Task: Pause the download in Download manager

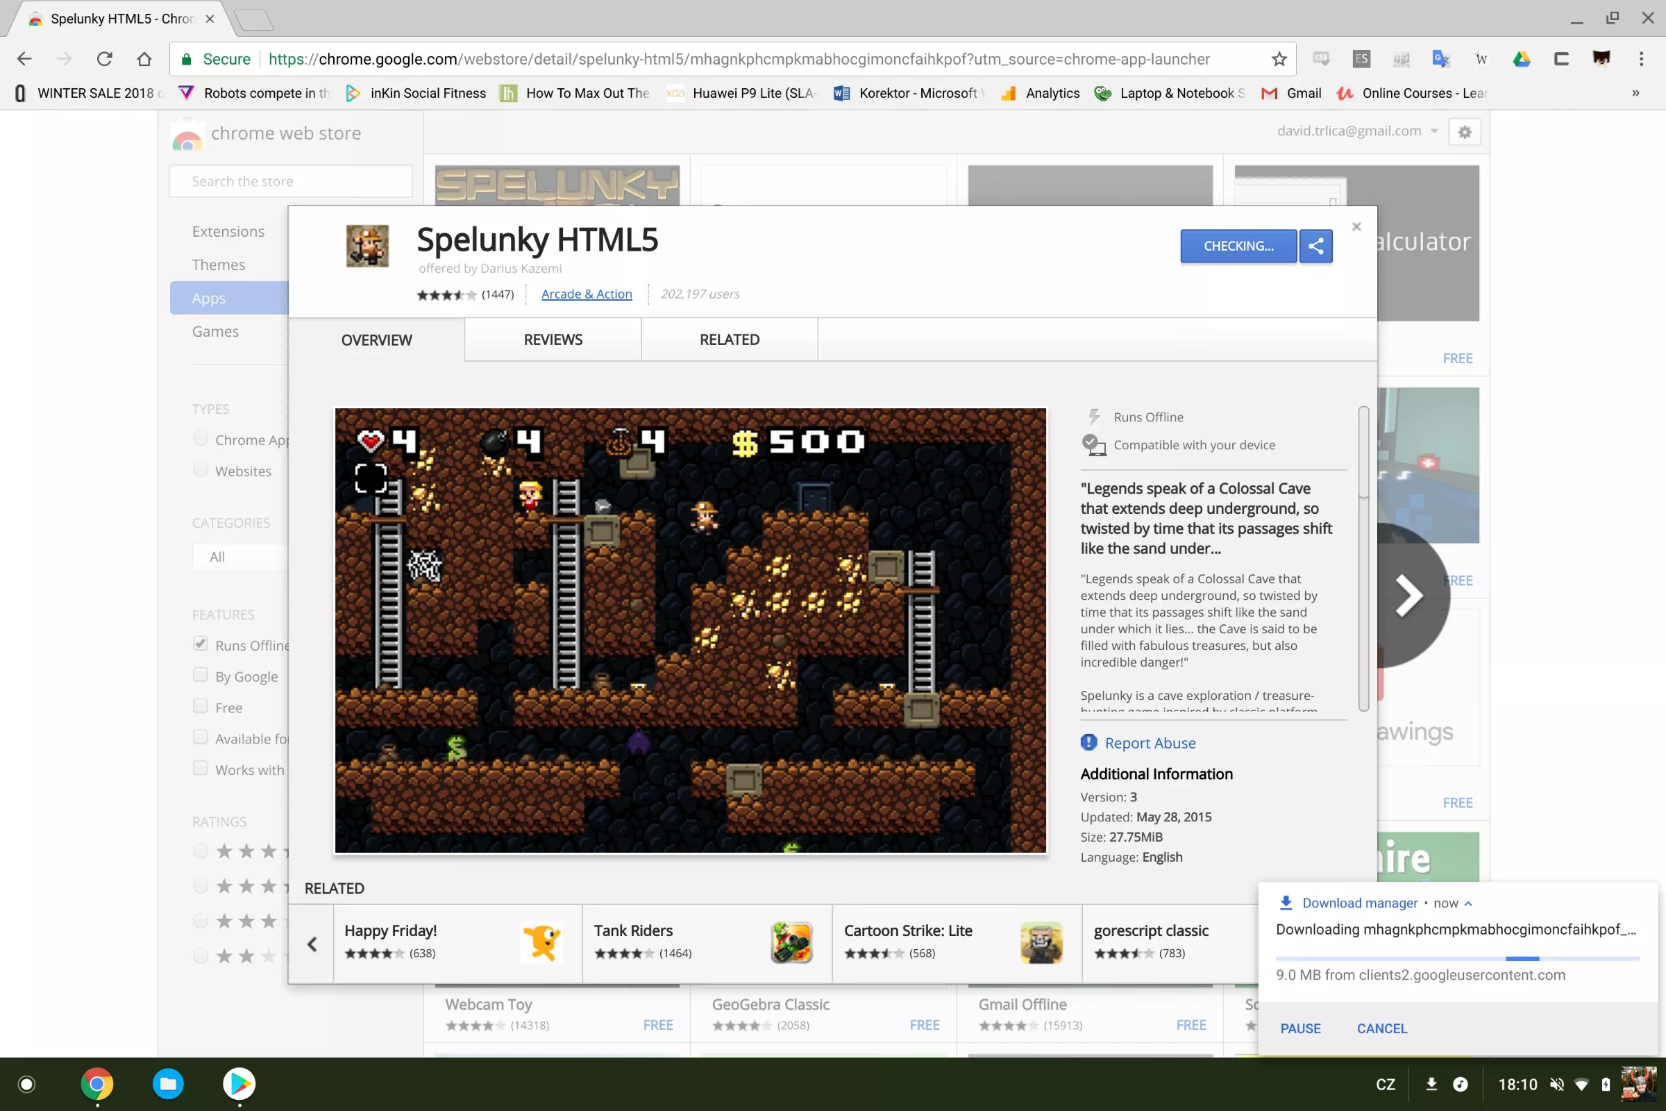Action: (1300, 1028)
